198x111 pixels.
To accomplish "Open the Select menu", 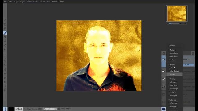I will (29, 2).
